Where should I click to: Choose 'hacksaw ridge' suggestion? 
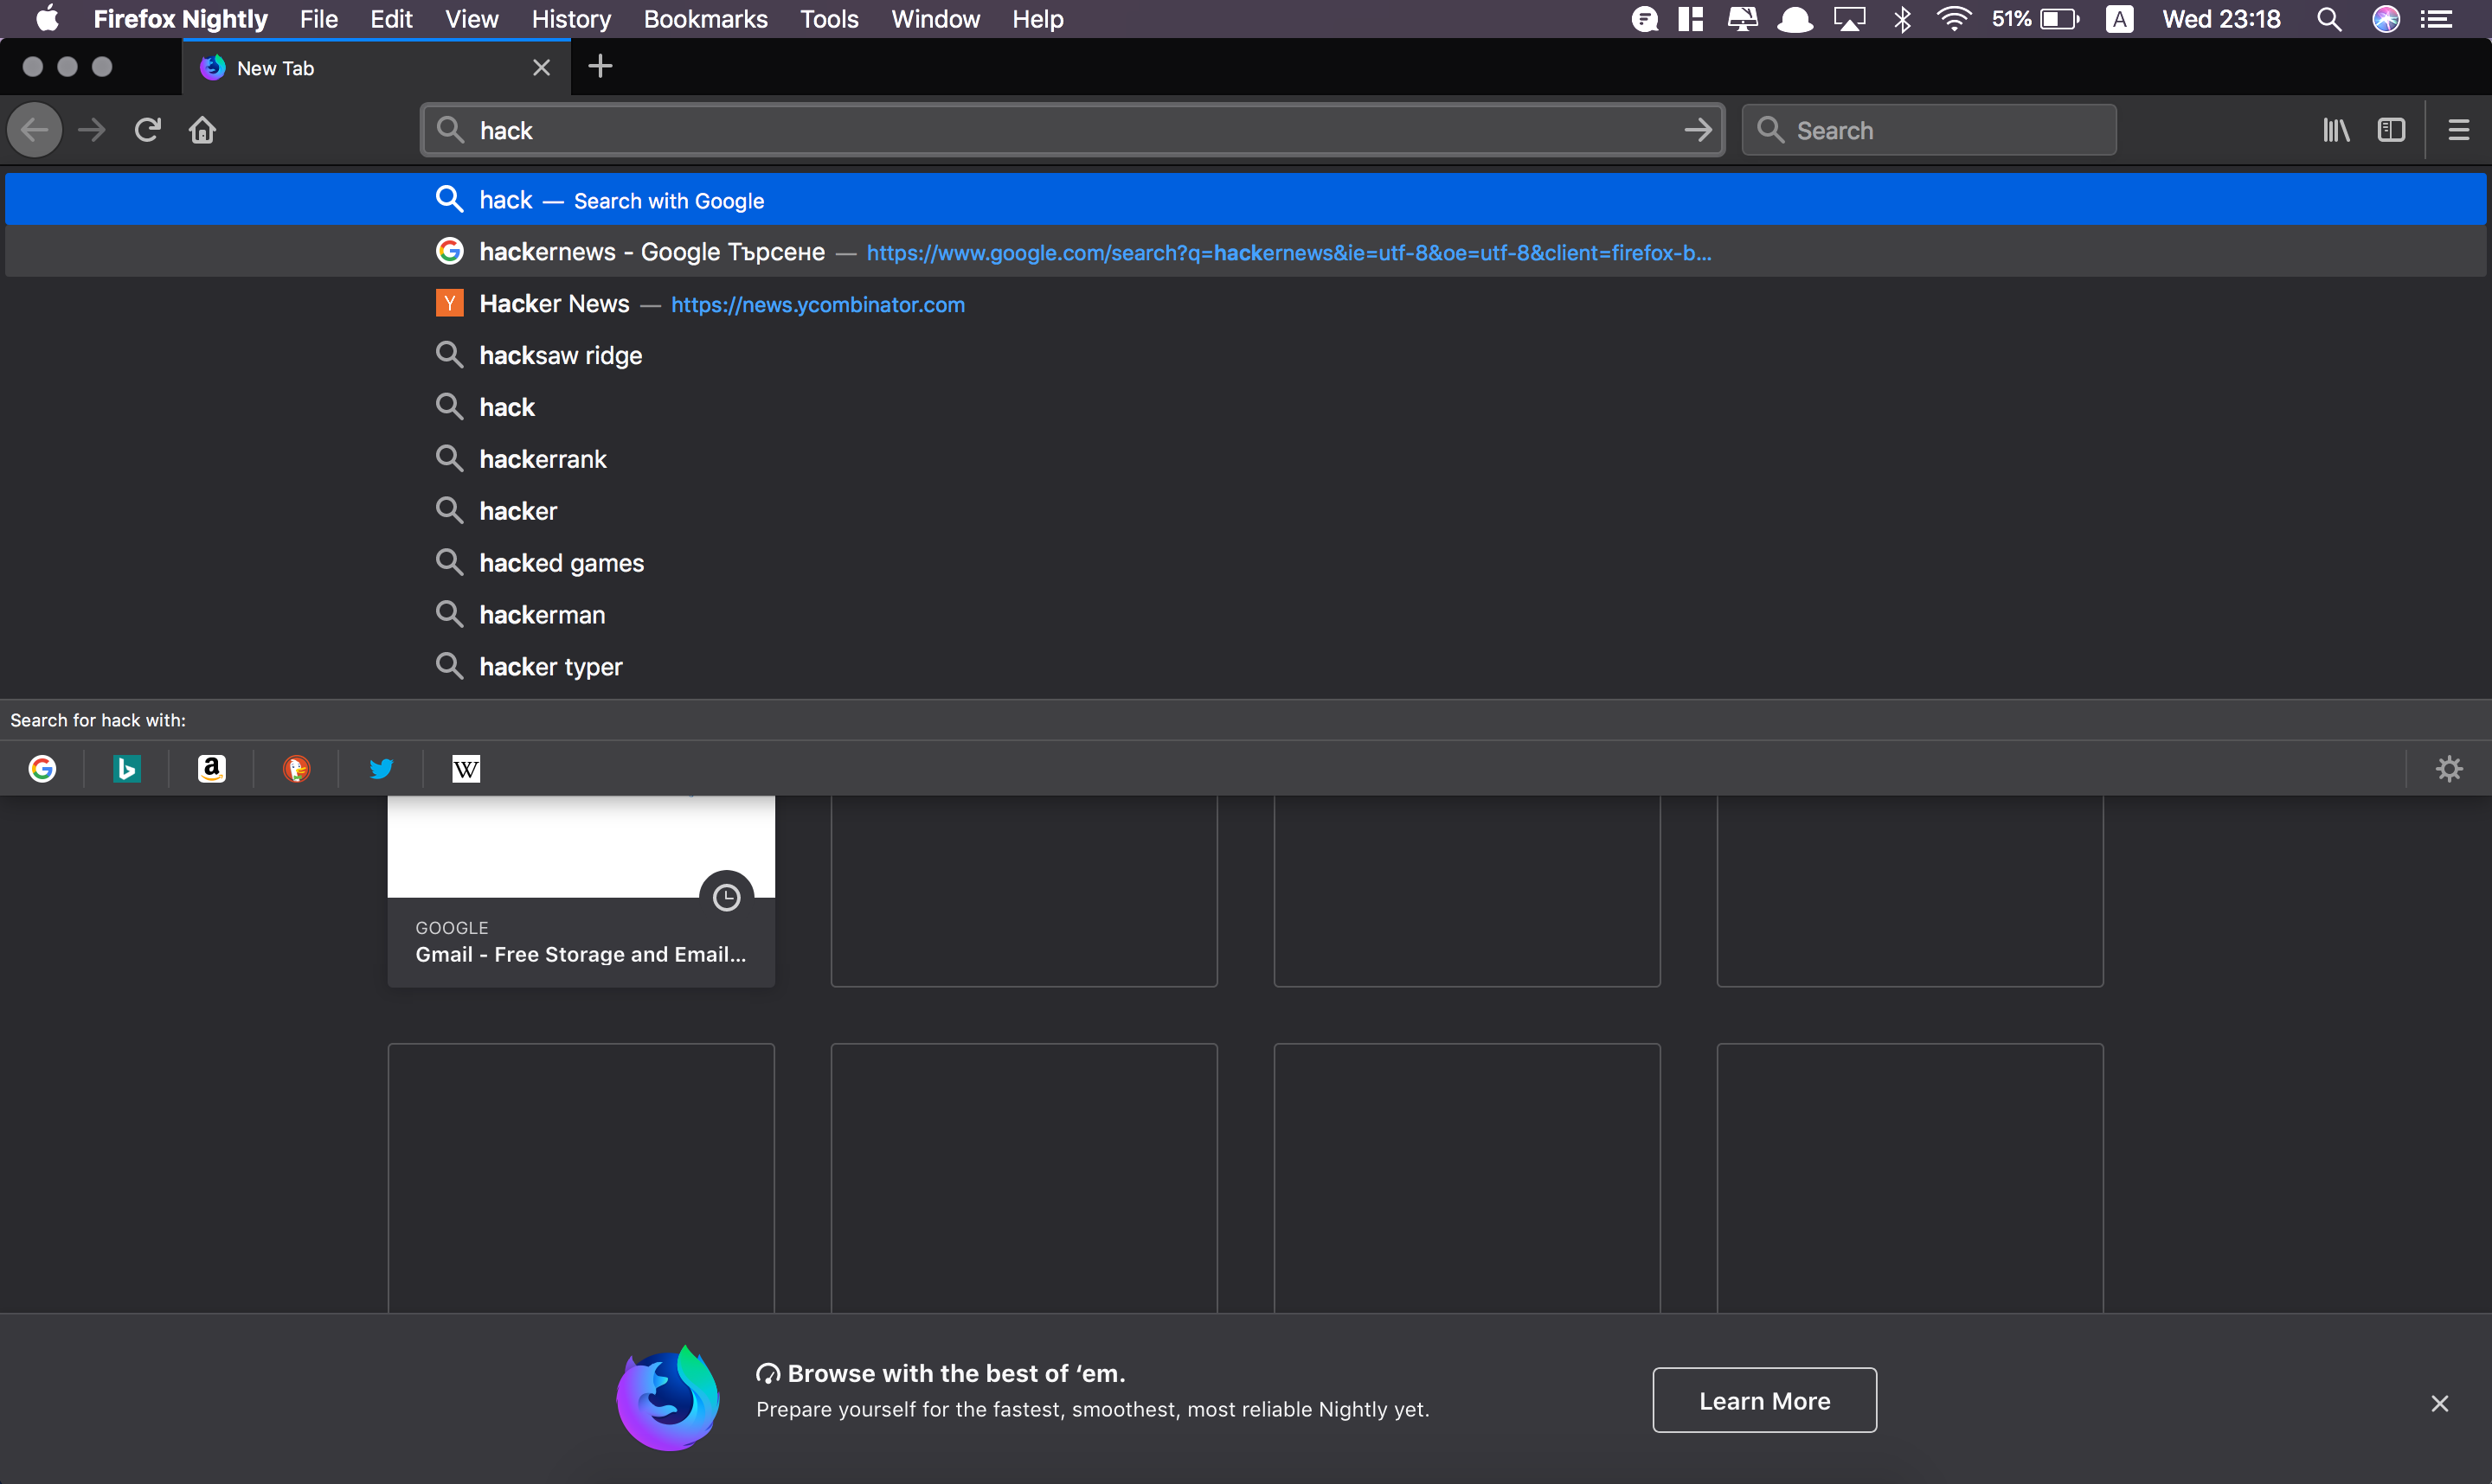click(x=1245, y=355)
